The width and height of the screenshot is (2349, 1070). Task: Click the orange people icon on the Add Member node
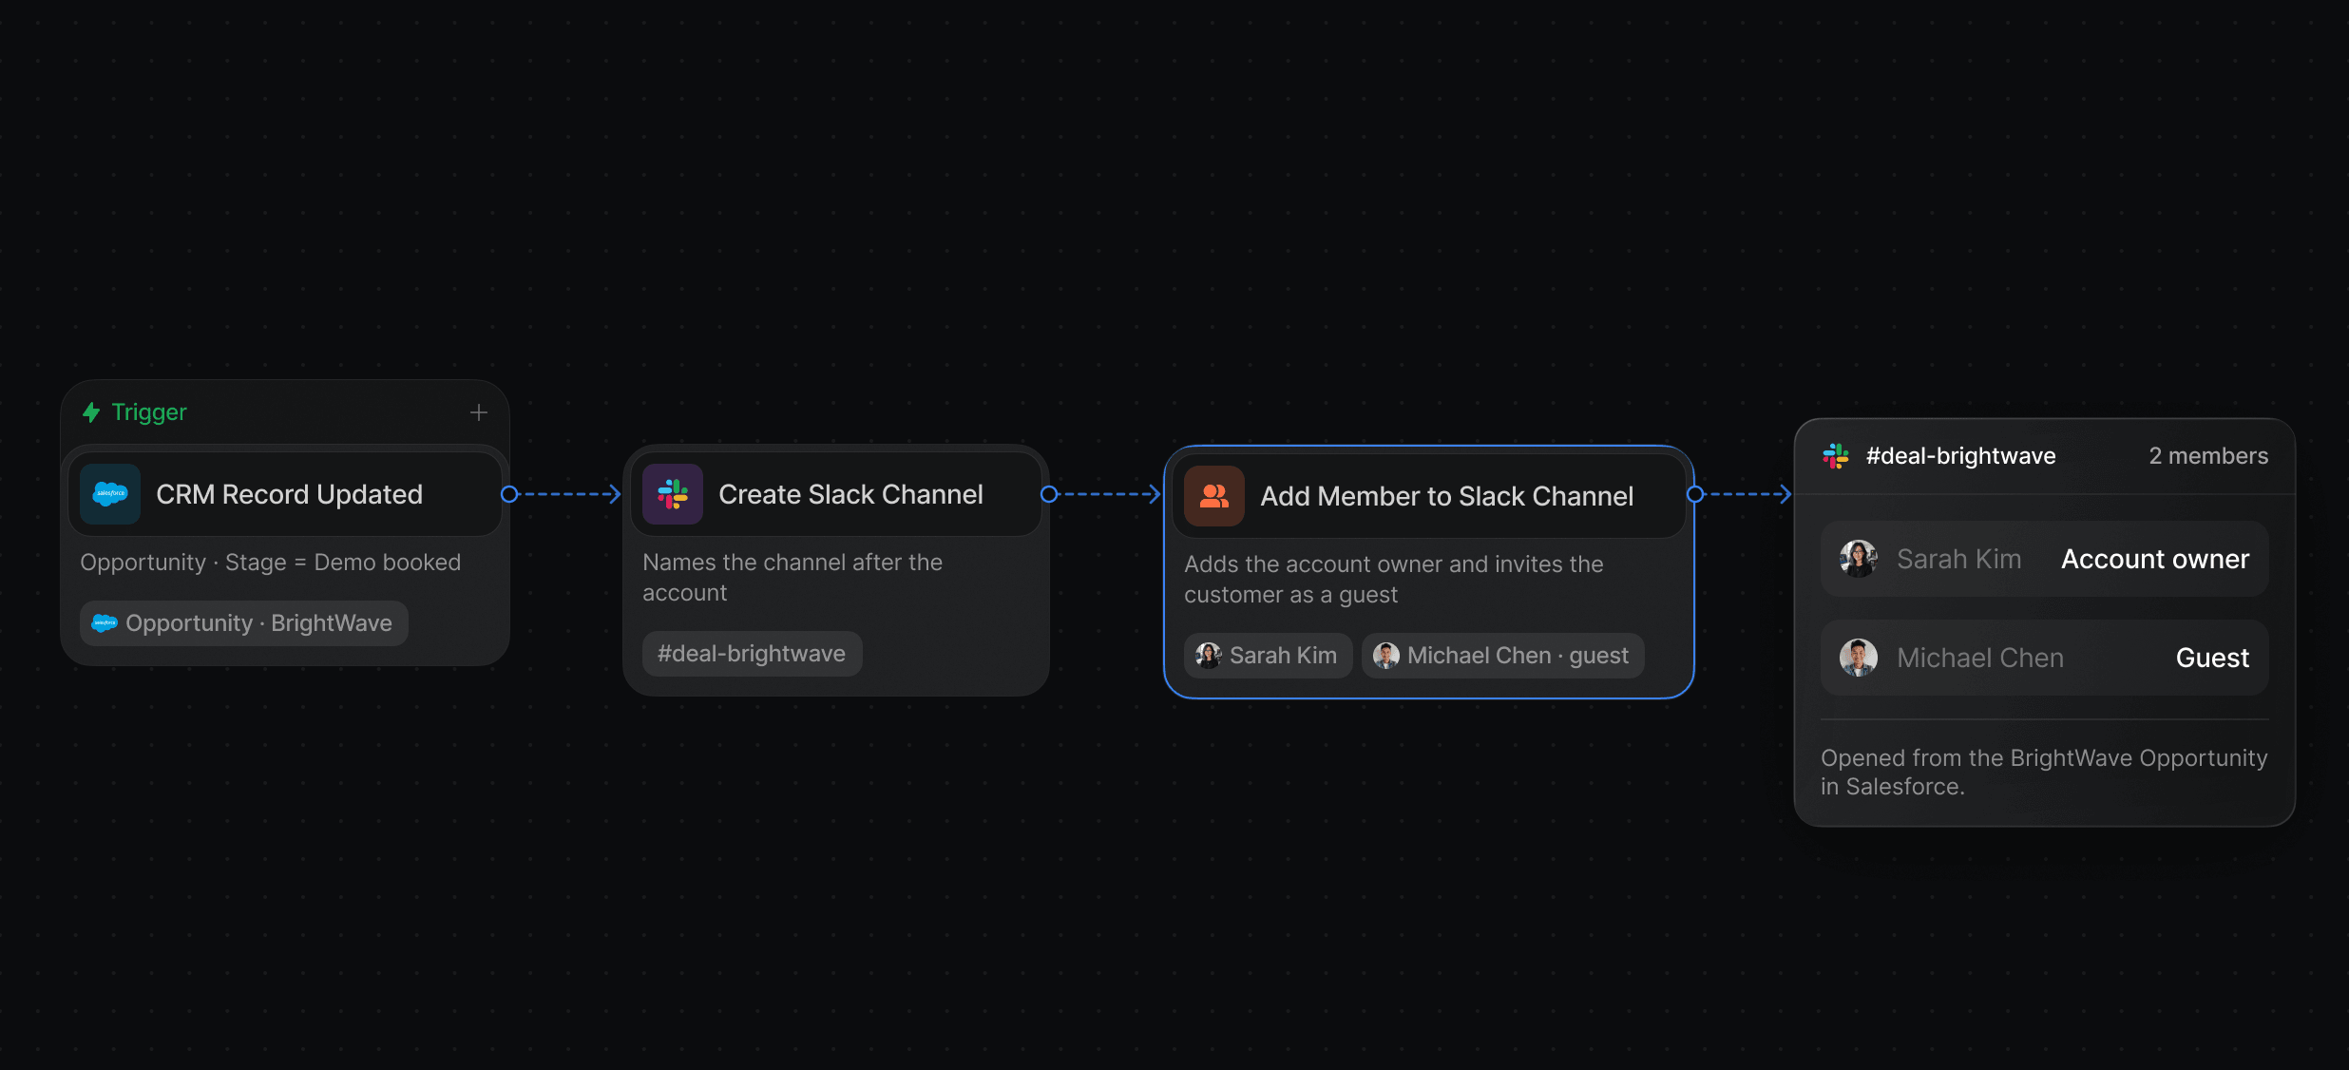point(1214,496)
